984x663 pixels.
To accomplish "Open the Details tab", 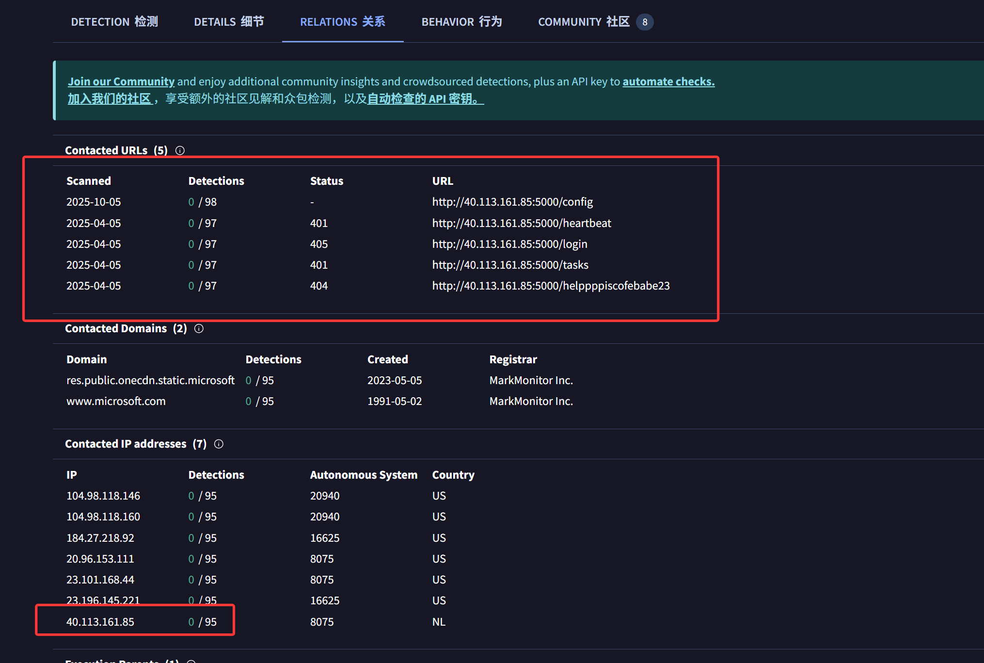I will point(229,22).
